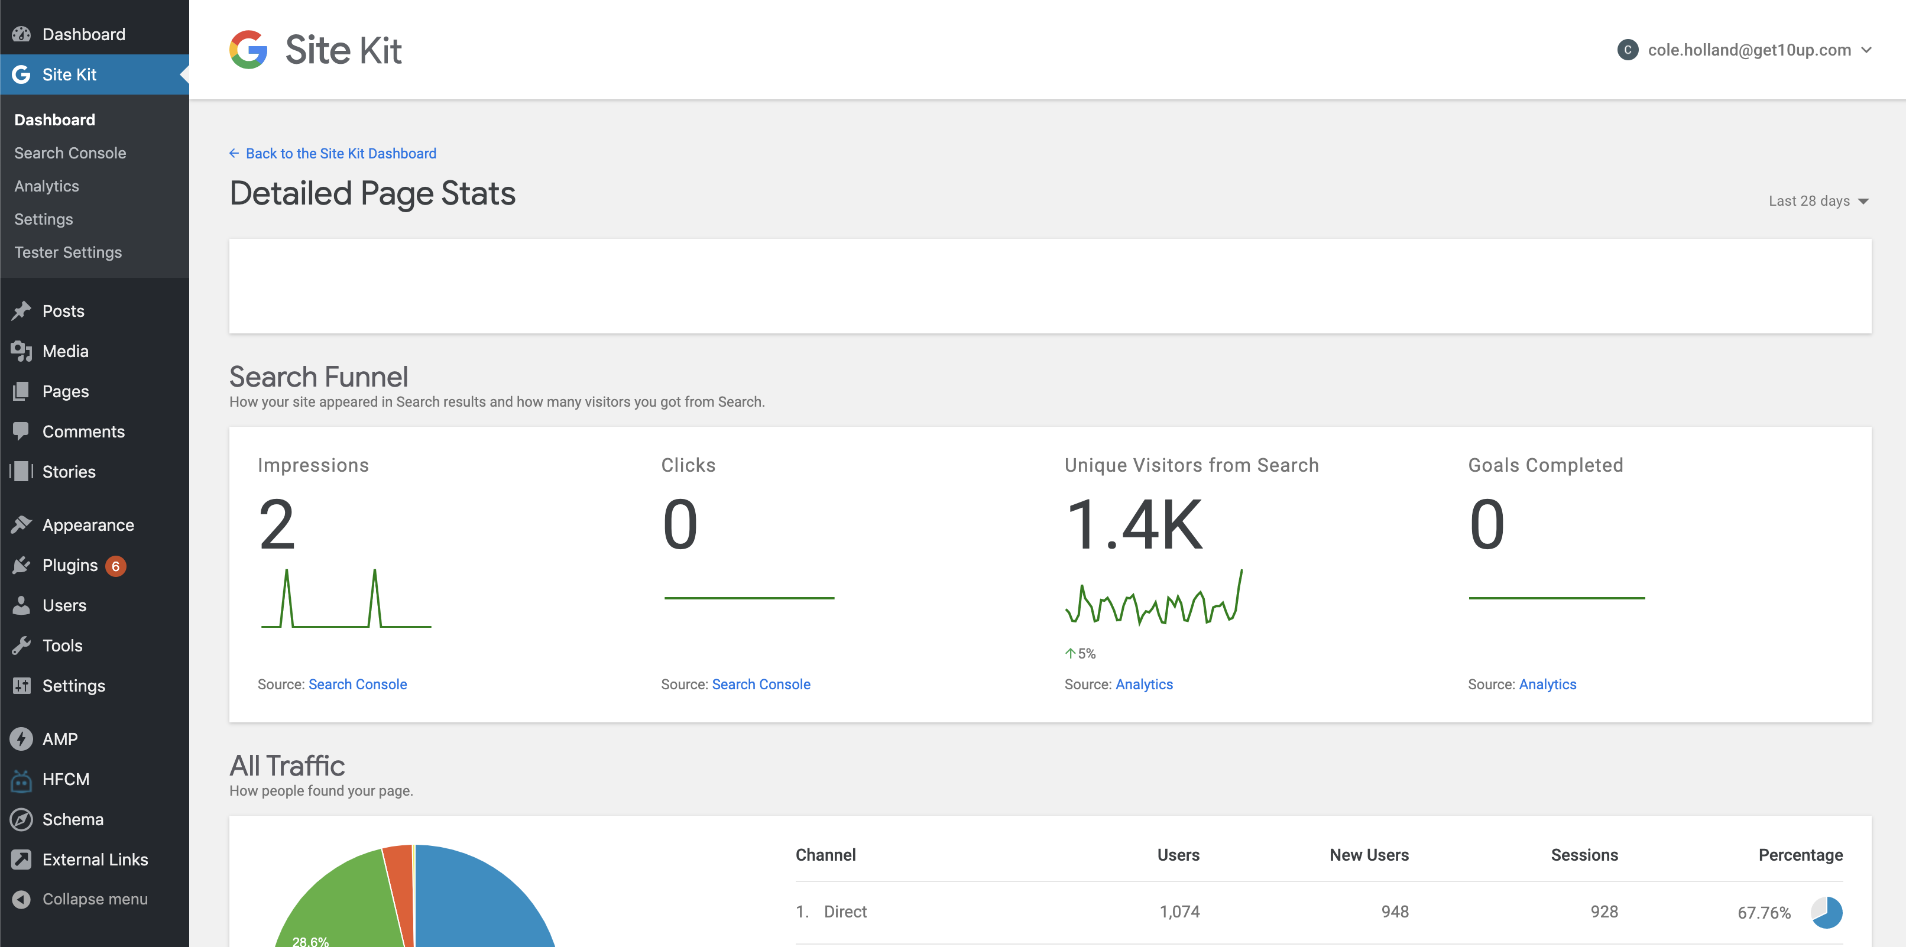This screenshot has height=947, width=1906.
Task: Click the Users person icon
Action: tap(21, 605)
